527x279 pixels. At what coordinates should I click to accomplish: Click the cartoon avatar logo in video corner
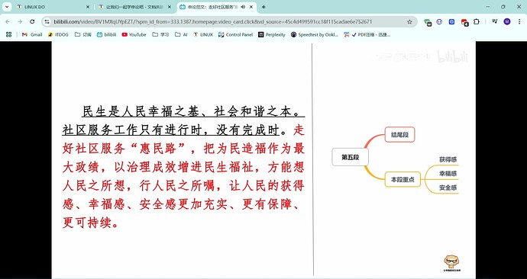point(451,262)
